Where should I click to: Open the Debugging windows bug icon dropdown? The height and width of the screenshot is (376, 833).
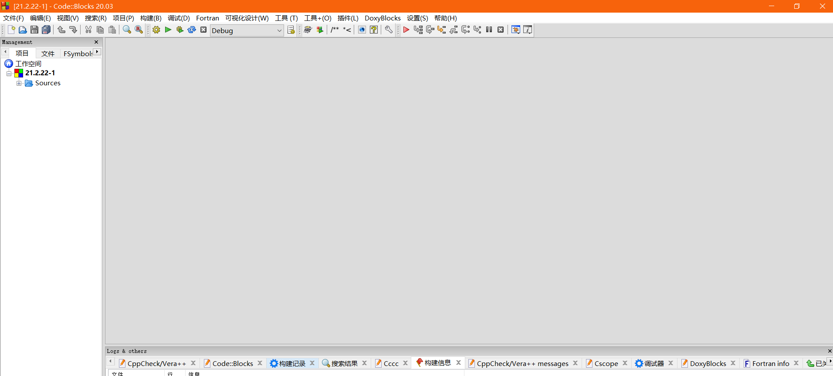click(516, 30)
